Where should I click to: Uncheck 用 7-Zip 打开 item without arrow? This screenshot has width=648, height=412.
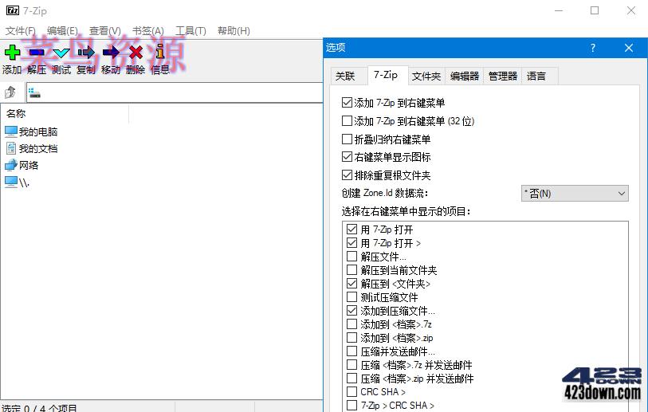(351, 229)
